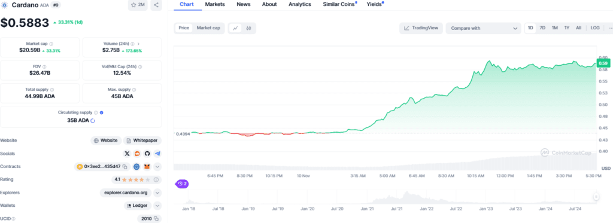This screenshot has height=223, width=613.
Task: Open Max. supply info icon
Action: [x=133, y=90]
